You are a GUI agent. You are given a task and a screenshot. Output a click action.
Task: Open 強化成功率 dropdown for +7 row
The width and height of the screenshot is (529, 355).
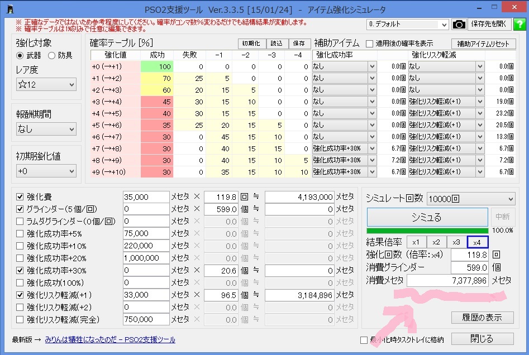(344, 148)
